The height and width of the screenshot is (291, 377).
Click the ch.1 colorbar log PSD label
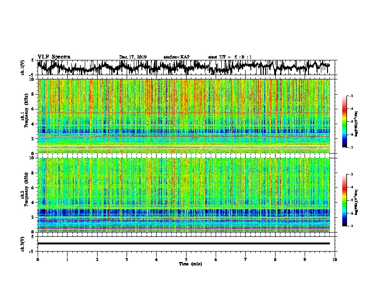click(356, 124)
